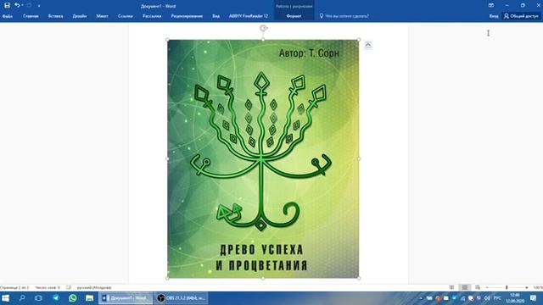The image size is (543, 305).
Task: Launch Telegram from the taskbar
Action: tap(55, 298)
